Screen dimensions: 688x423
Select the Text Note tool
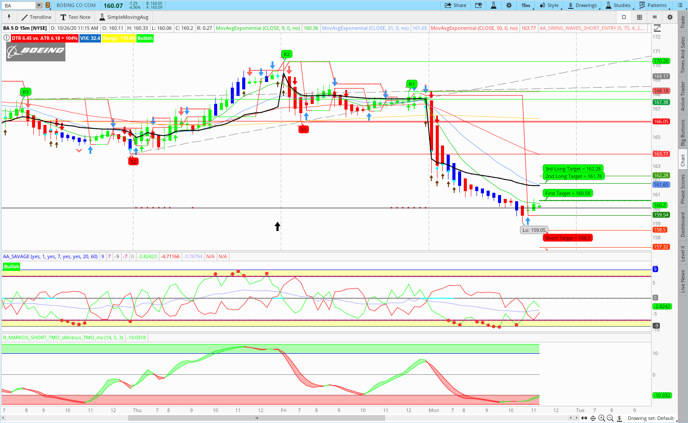tap(75, 17)
